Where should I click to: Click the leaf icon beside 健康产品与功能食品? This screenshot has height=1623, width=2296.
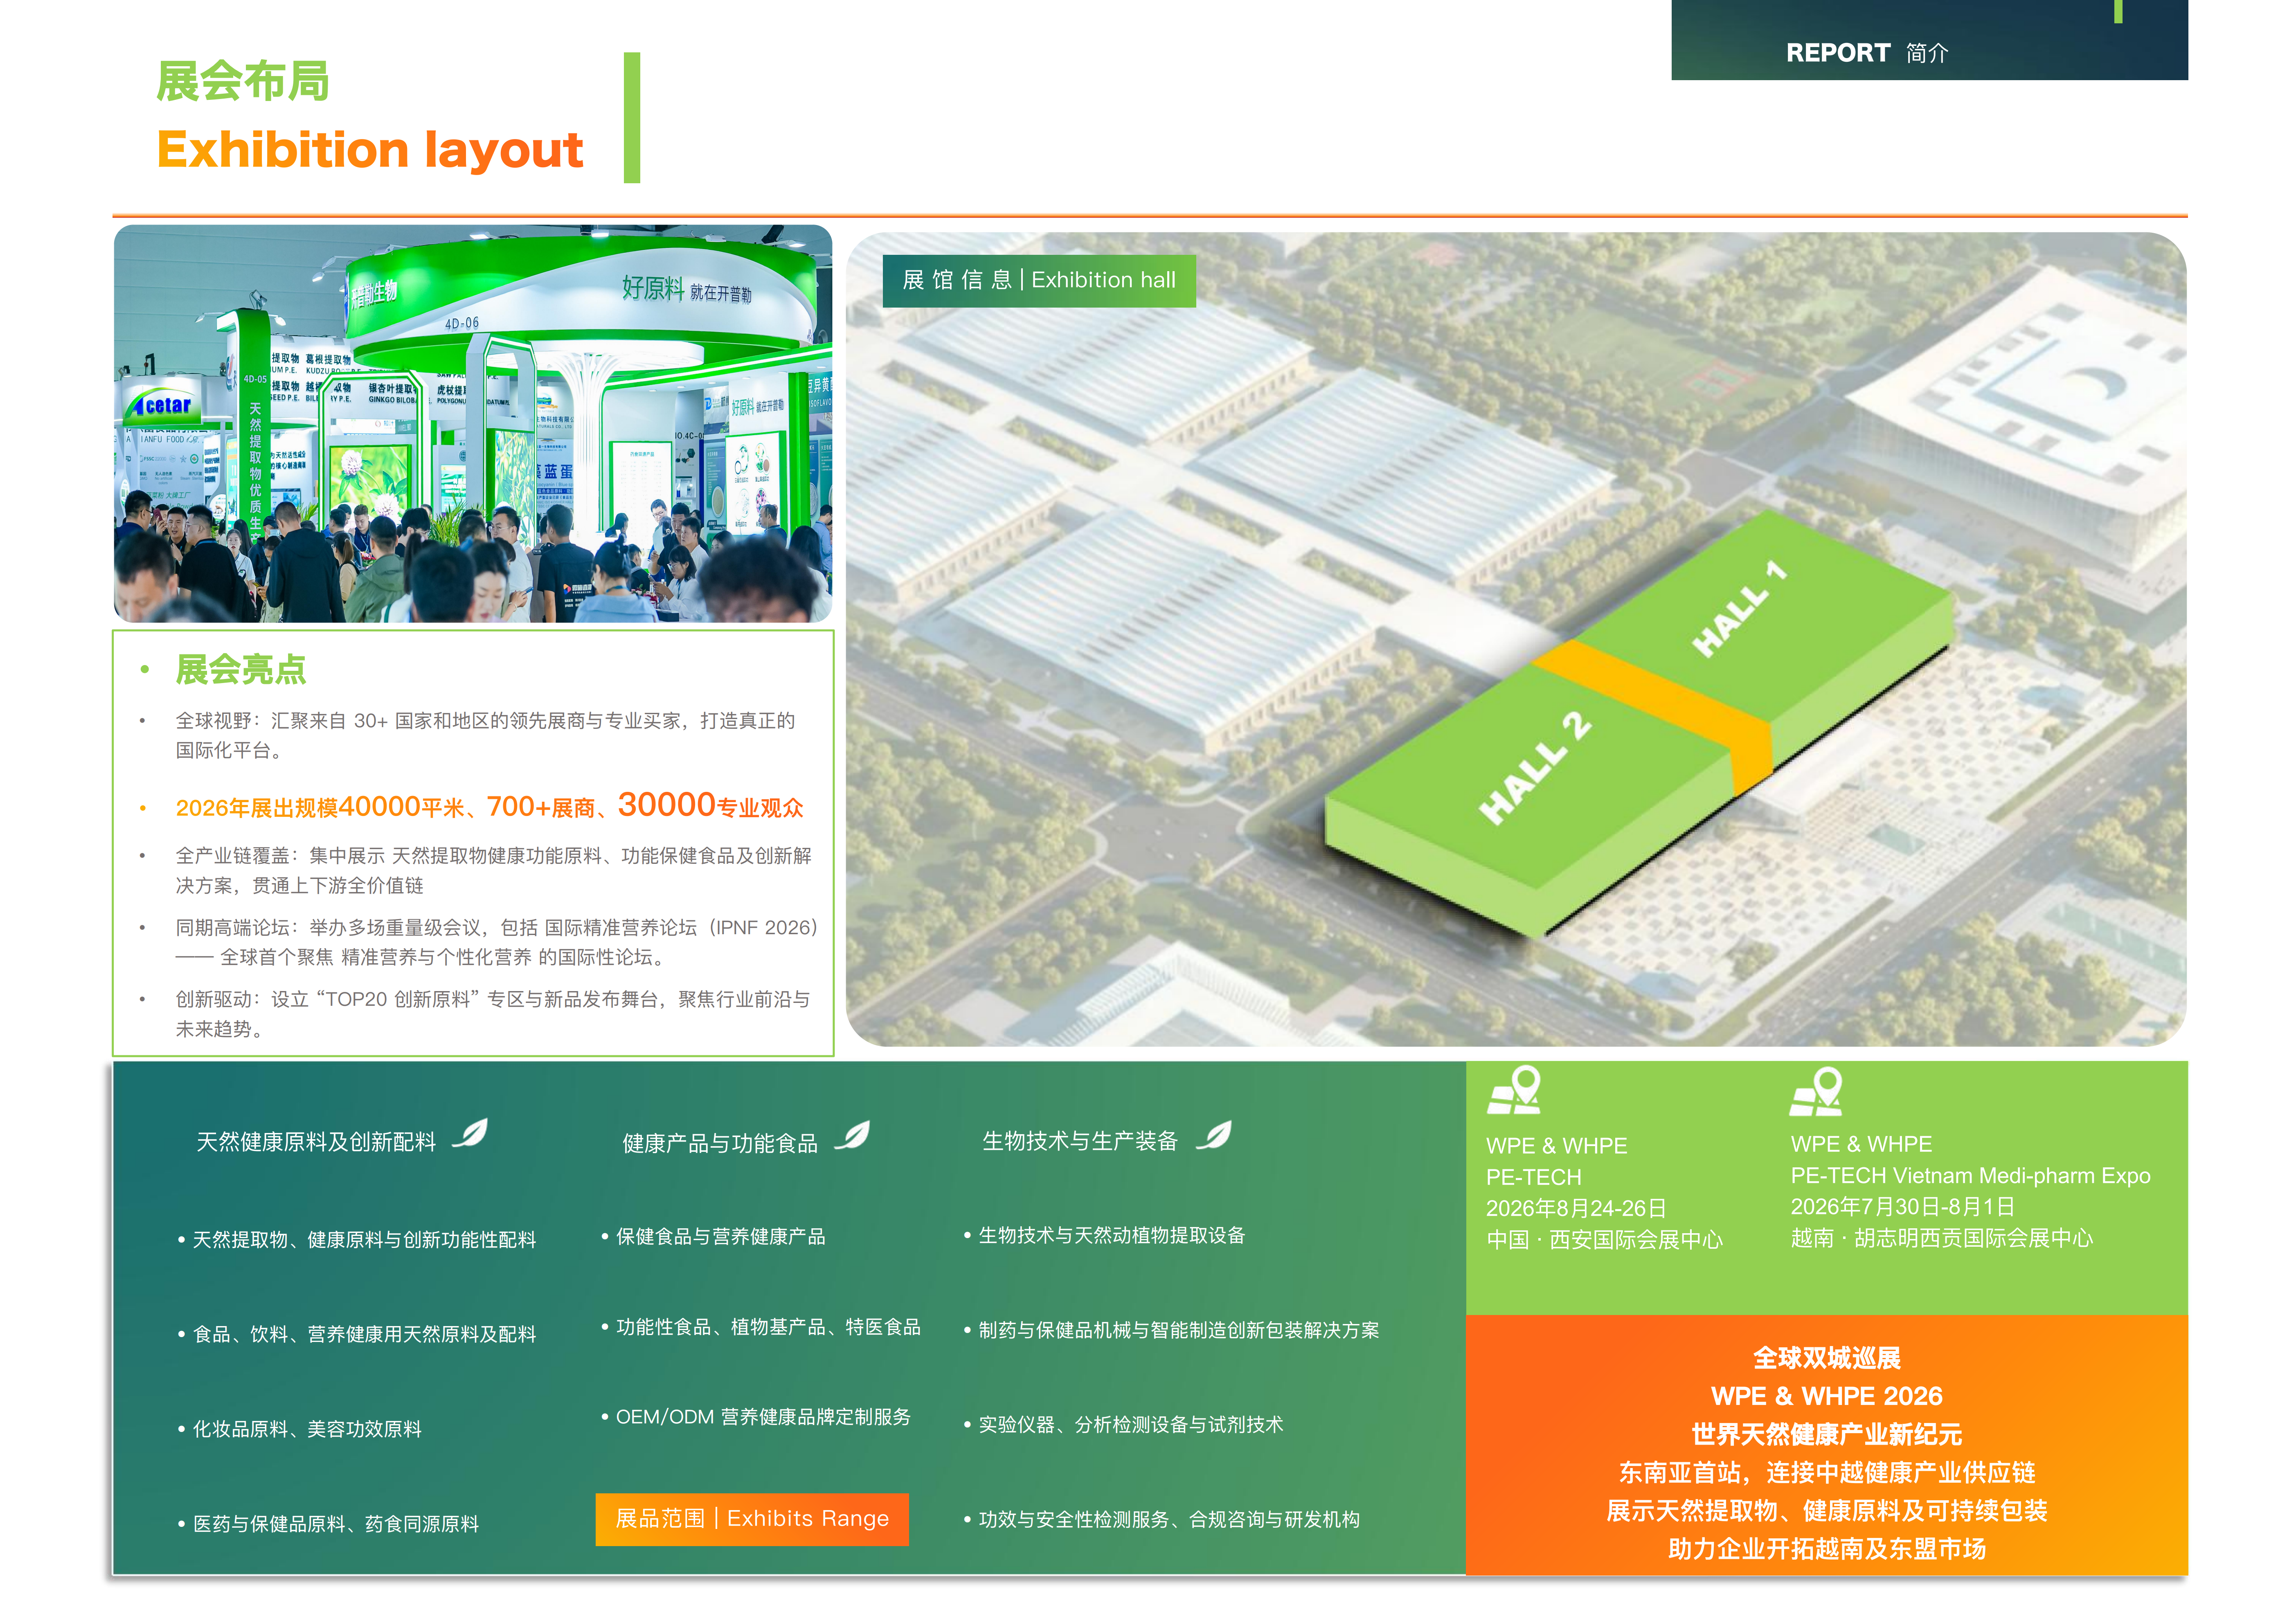click(853, 1136)
